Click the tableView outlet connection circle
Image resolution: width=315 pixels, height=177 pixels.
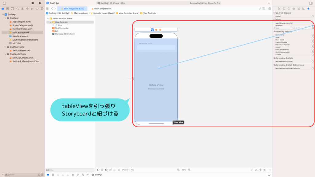click(x=313, y=26)
